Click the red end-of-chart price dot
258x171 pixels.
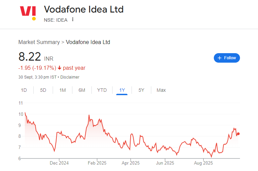tap(238, 134)
